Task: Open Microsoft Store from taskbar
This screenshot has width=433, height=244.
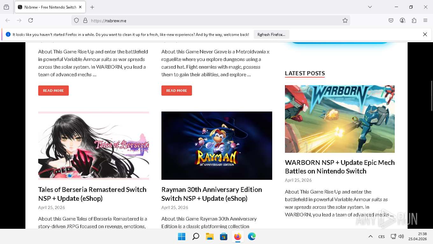Action: (x=224, y=236)
